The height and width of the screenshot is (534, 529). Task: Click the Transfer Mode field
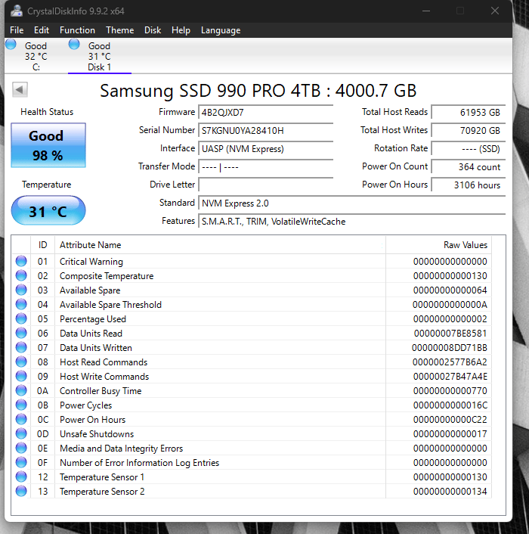266,167
